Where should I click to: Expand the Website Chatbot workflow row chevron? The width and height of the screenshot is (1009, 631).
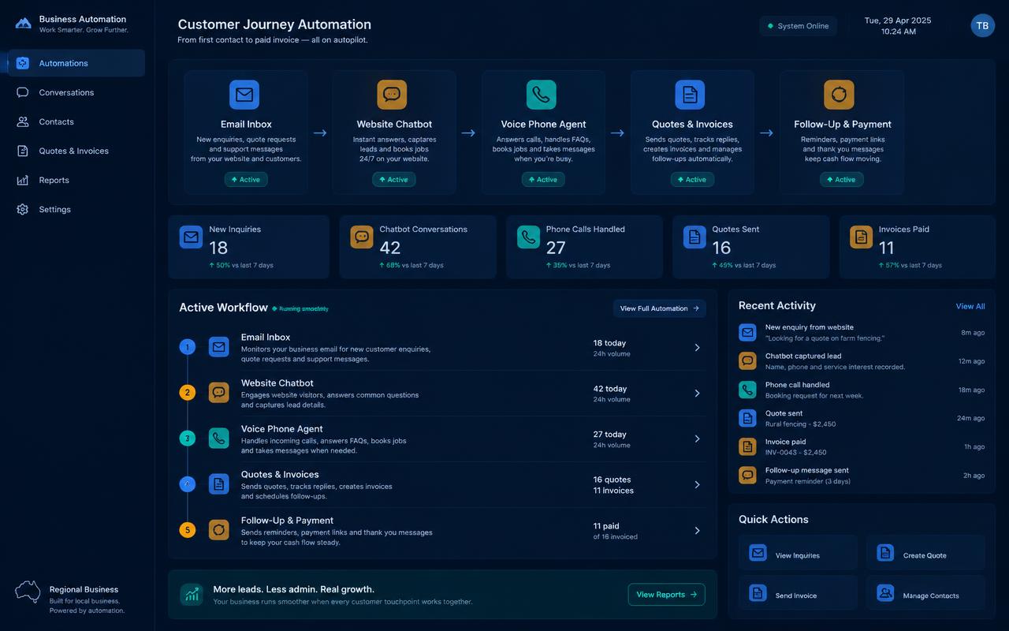pos(697,394)
